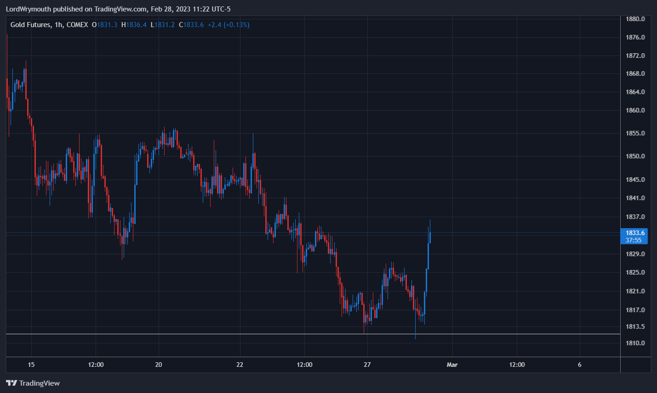Click the TradingView logo at bottom left
Viewport: 657px width, 393px height.
[x=33, y=383]
